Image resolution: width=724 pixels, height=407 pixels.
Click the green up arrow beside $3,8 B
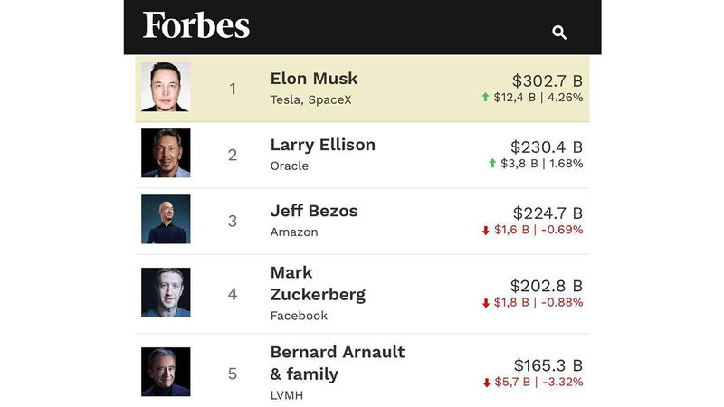click(x=492, y=163)
